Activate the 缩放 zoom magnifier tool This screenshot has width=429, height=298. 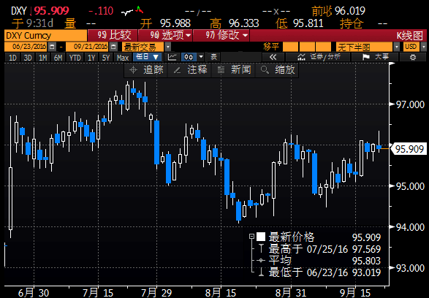tap(278, 70)
